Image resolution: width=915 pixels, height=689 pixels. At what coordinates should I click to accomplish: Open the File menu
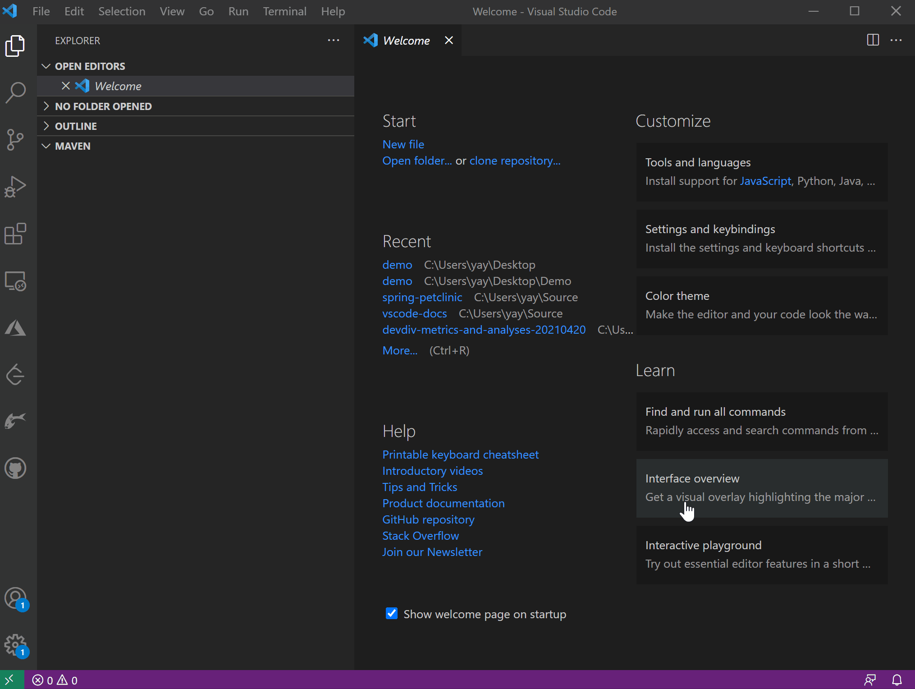point(41,11)
